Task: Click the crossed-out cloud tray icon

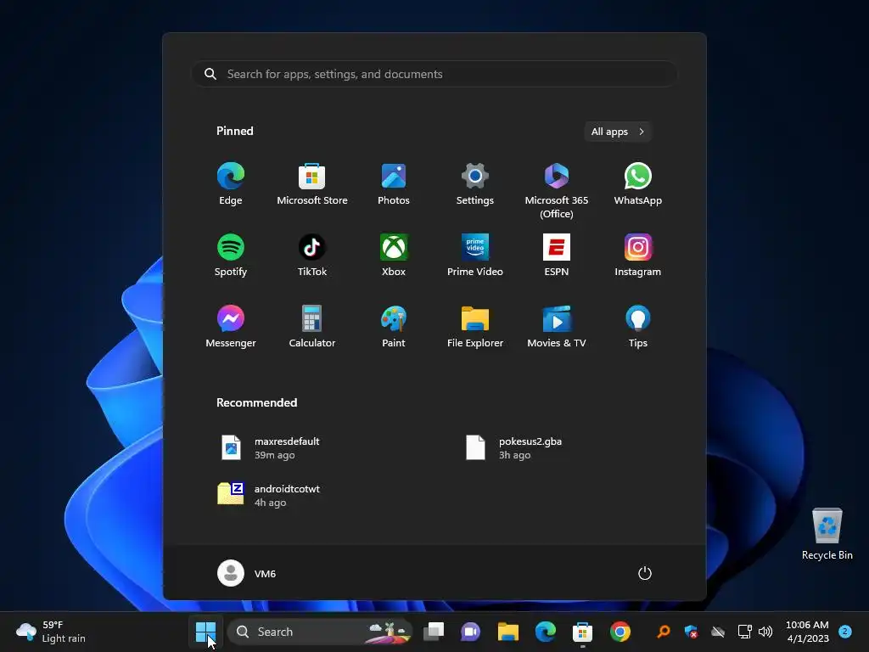Action: pyautogui.click(x=718, y=632)
